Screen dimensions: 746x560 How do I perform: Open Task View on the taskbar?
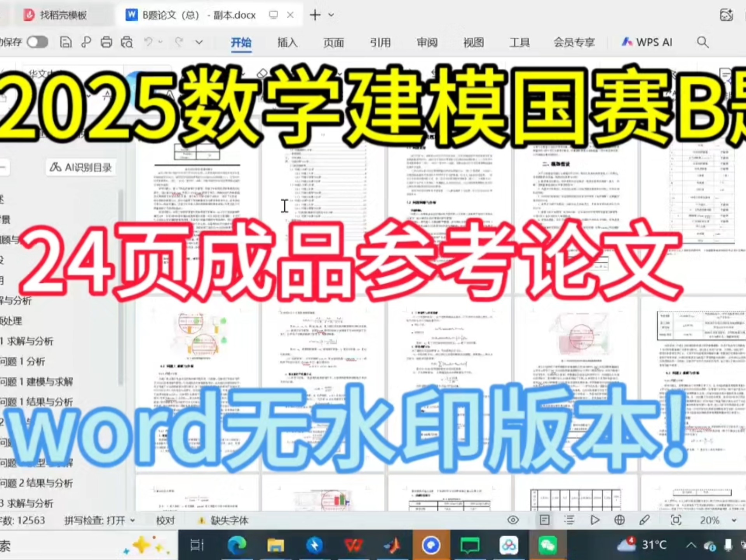point(197,545)
